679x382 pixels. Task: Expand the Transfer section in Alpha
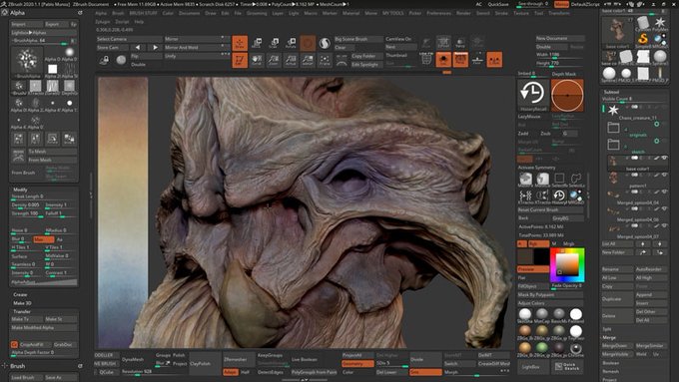pos(22,311)
